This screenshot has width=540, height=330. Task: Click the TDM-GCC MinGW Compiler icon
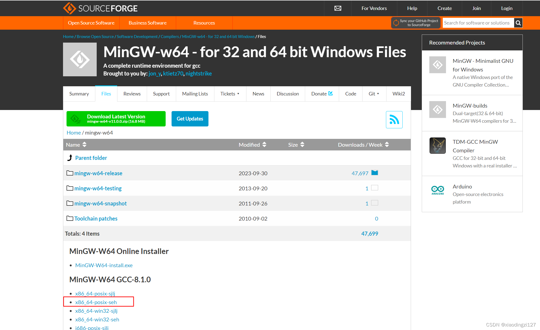(437, 146)
